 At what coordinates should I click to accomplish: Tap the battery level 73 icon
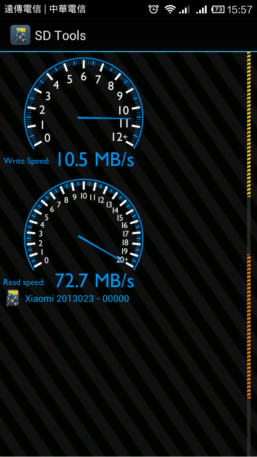tap(218, 10)
